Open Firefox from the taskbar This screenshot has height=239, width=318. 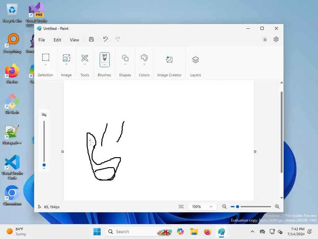[x=207, y=232]
